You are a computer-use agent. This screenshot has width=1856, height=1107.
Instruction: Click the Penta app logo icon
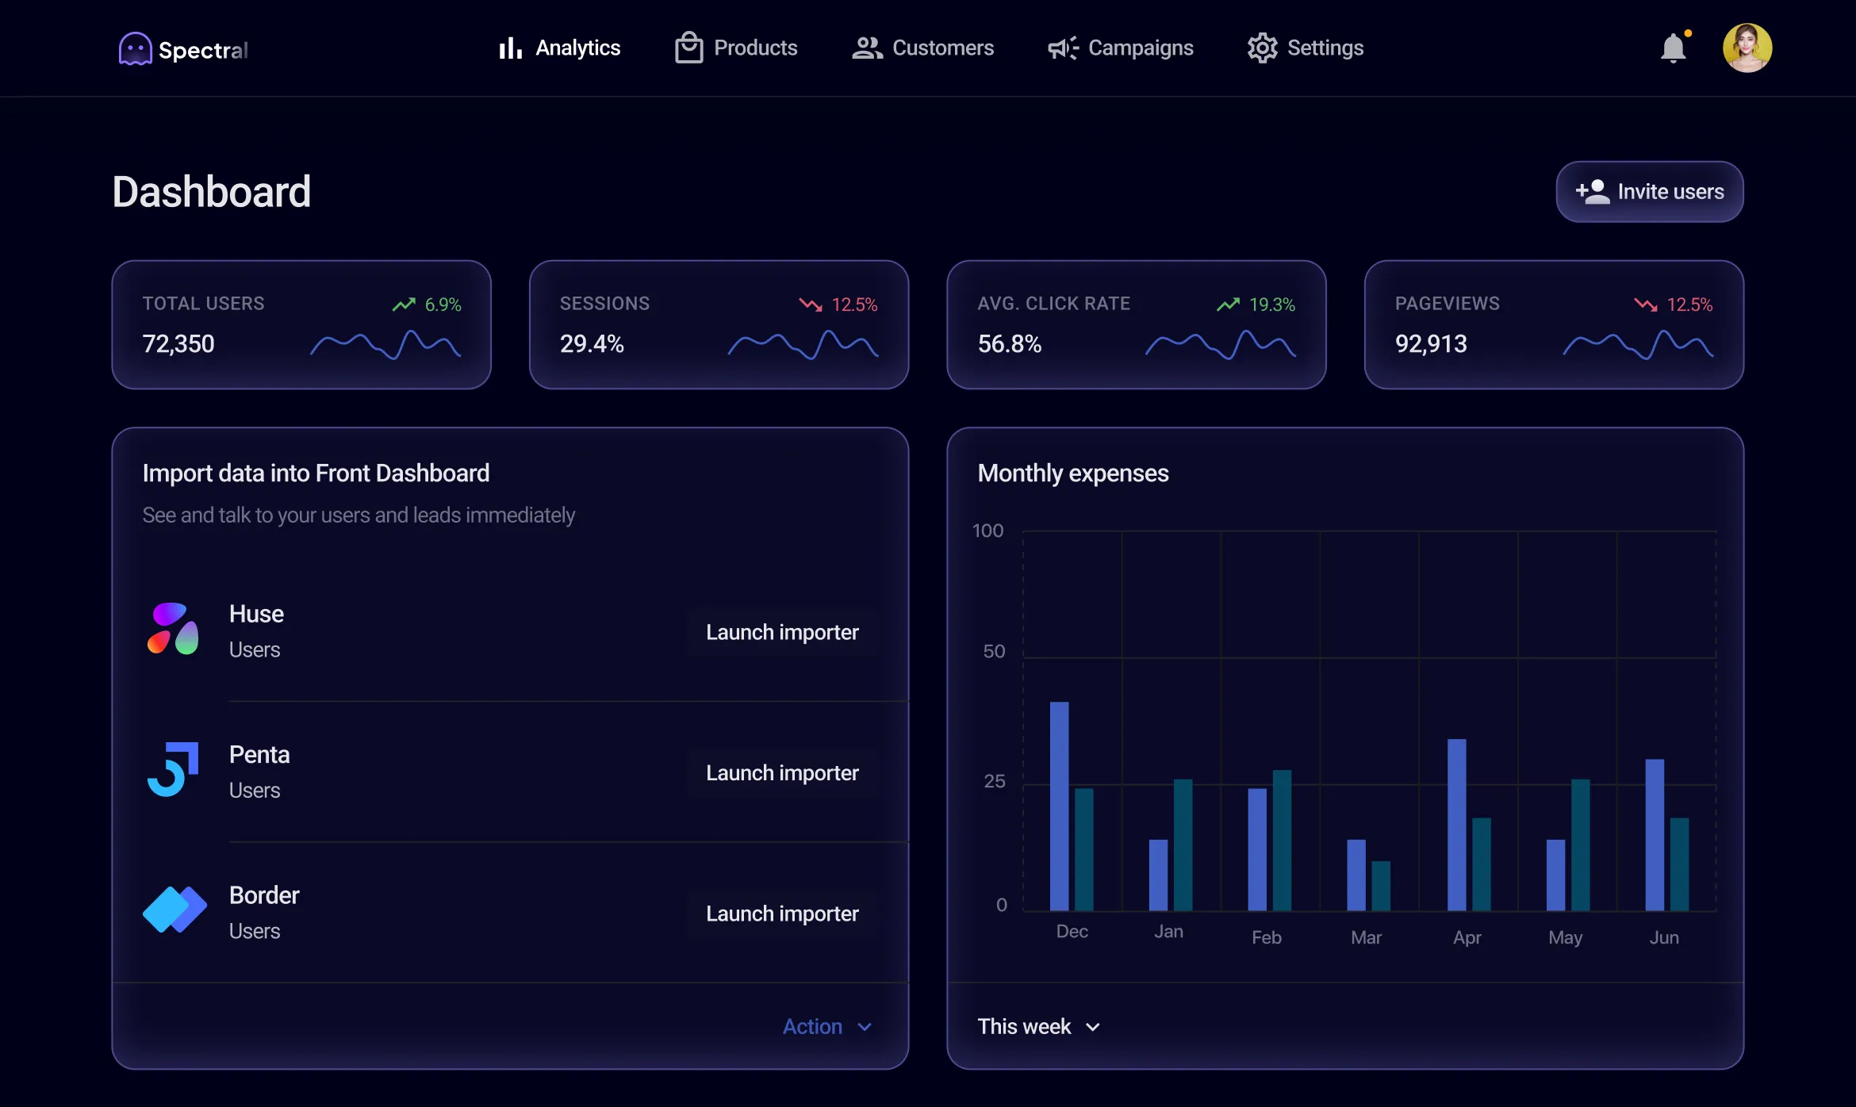(x=173, y=769)
